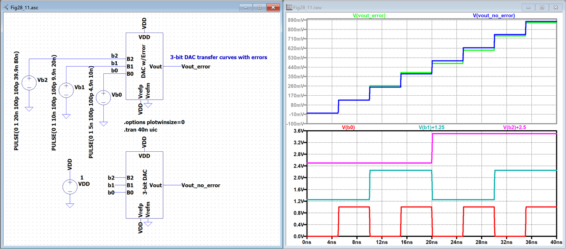Click the Fig28_11.raw waveform window icon
Image resolution: width=566 pixels, height=249 pixels.
[289, 7]
